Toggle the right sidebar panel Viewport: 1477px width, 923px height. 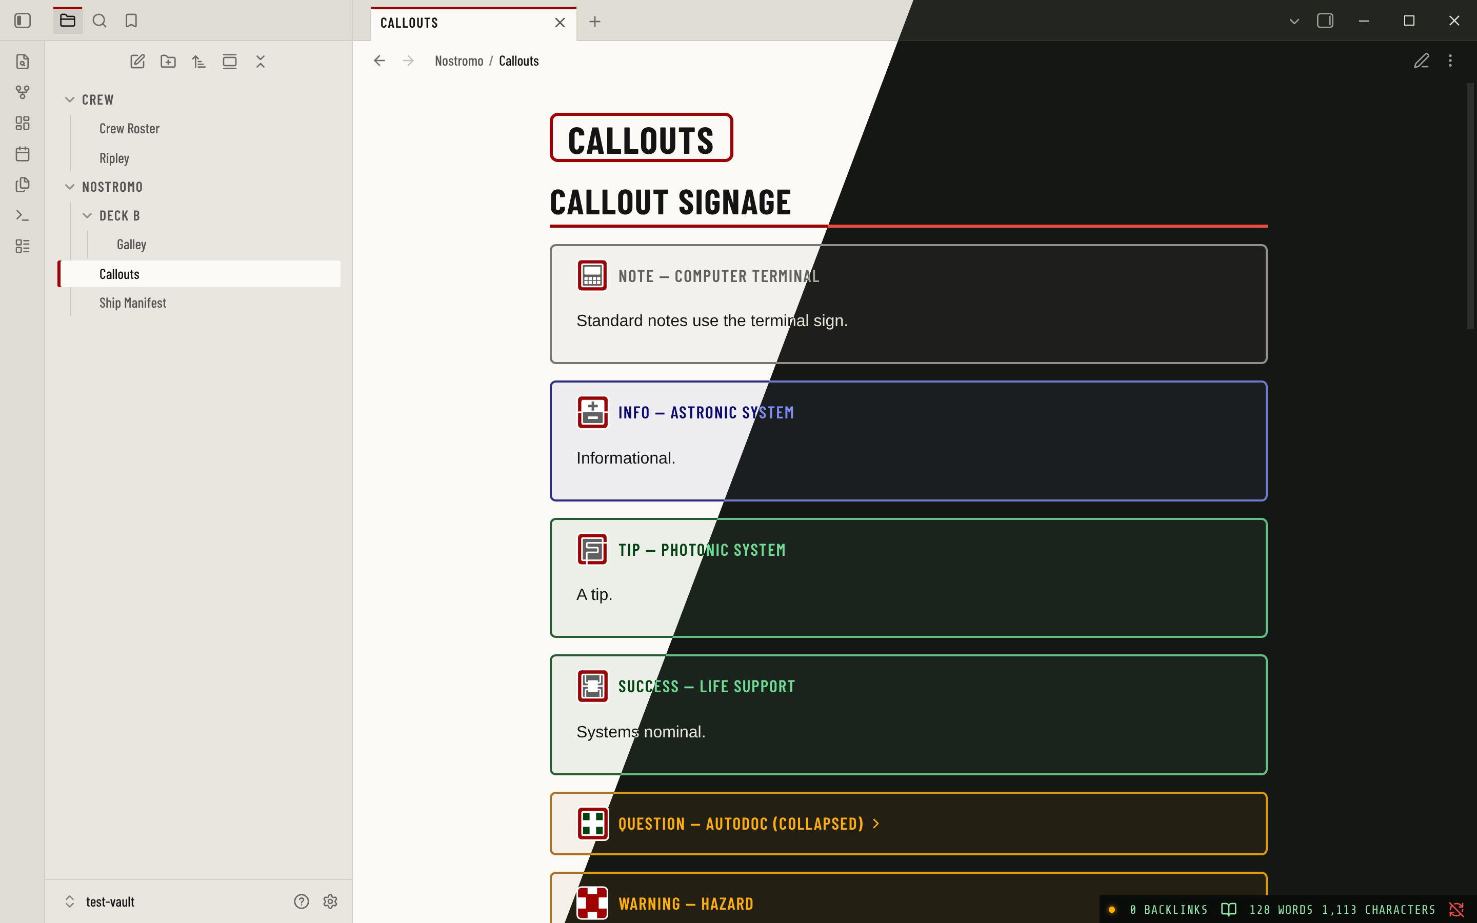click(1325, 21)
